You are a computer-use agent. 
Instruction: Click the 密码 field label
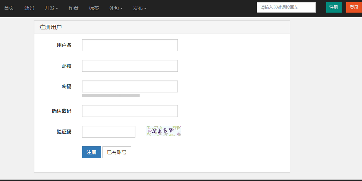(x=67, y=86)
